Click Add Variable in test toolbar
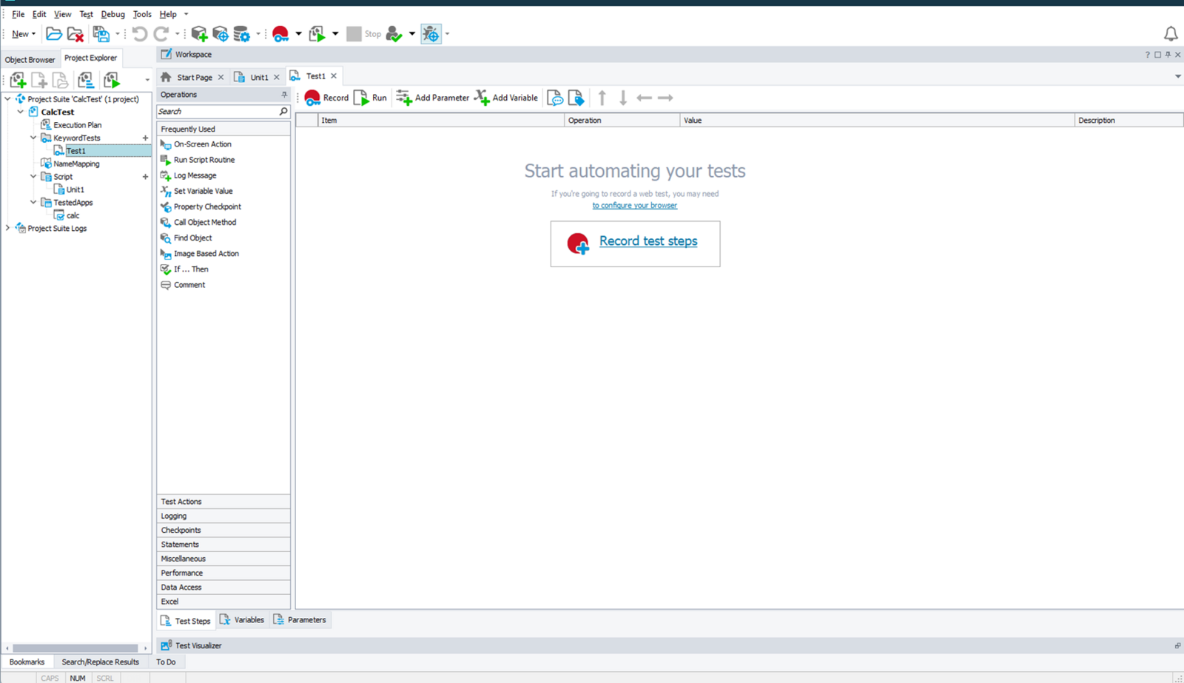 coord(506,98)
